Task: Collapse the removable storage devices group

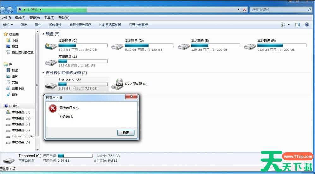Action: pyautogui.click(x=44, y=73)
